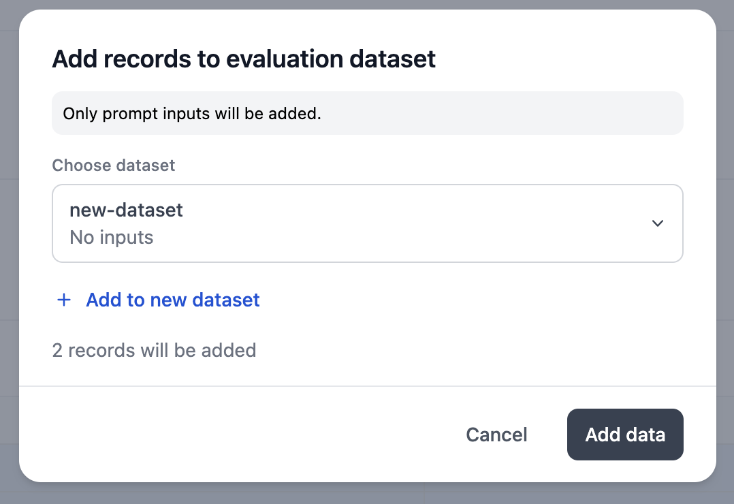Click the "Choose dataset" field label
The height and width of the screenshot is (504, 734).
[114, 166]
